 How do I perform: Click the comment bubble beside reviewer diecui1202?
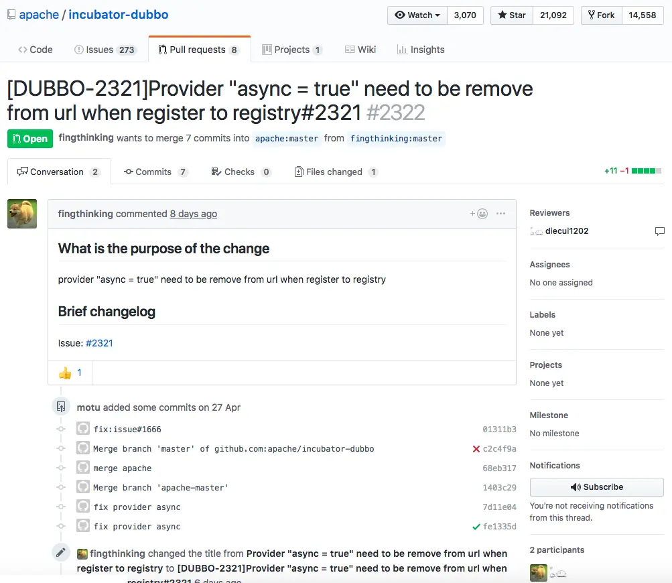[x=659, y=231]
